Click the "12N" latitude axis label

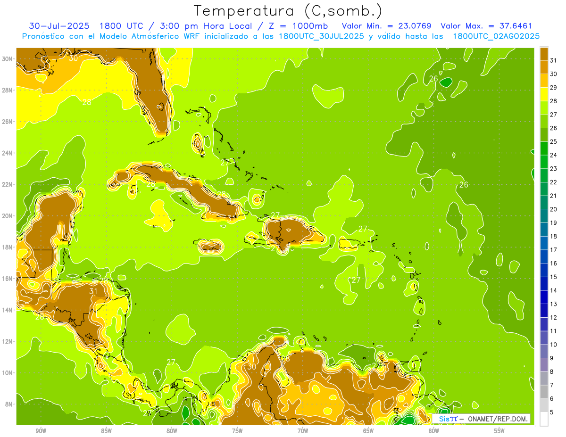click(8, 341)
